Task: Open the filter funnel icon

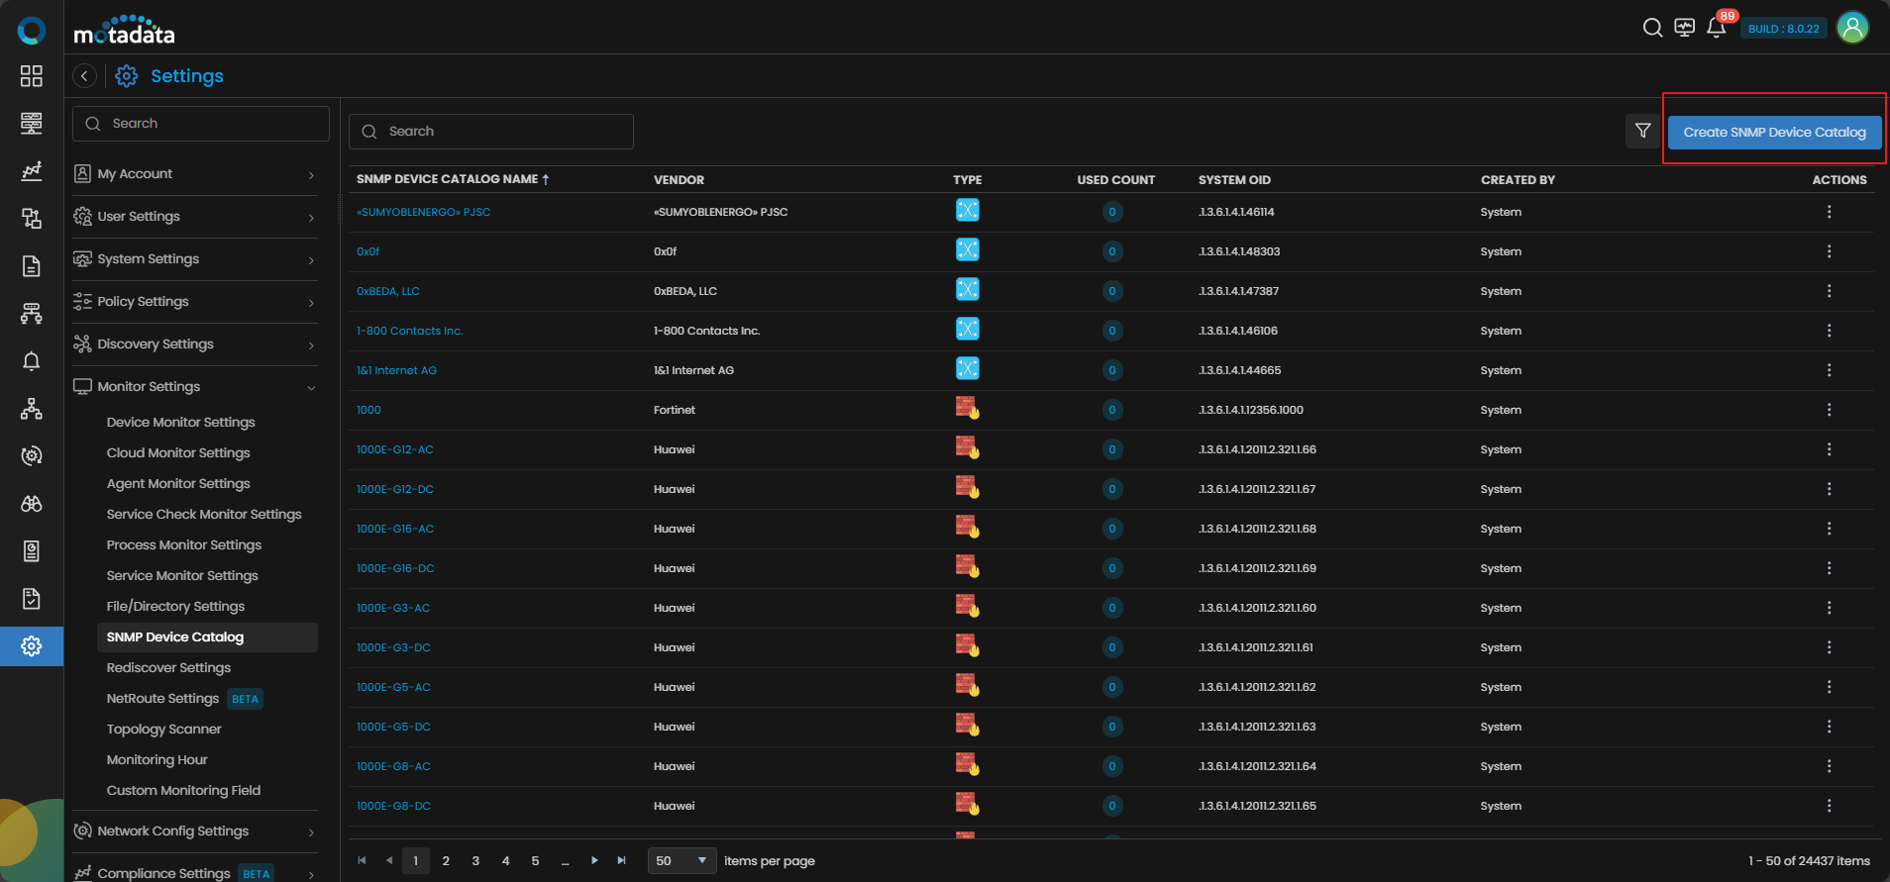Action: pos(1642,131)
